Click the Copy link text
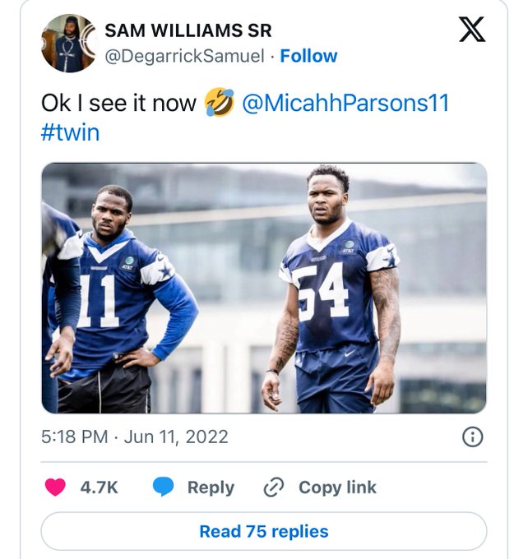 click(x=337, y=487)
